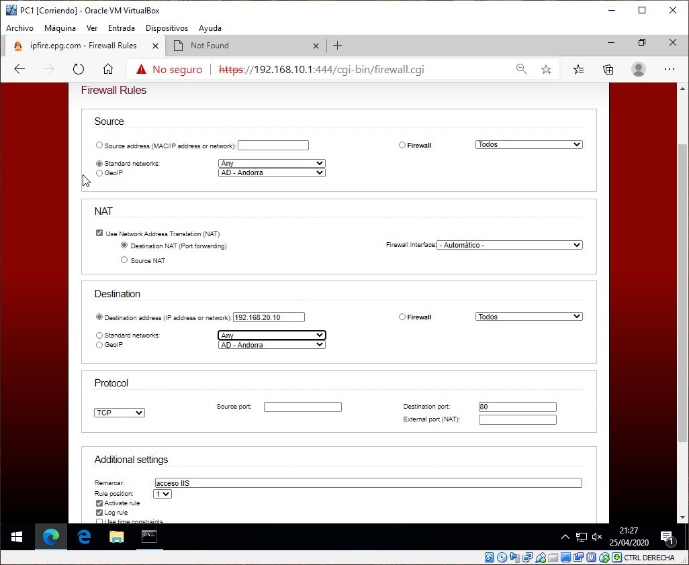Open VirtualBox Ayuda menu
Image resolution: width=689 pixels, height=565 pixels.
pyautogui.click(x=210, y=28)
